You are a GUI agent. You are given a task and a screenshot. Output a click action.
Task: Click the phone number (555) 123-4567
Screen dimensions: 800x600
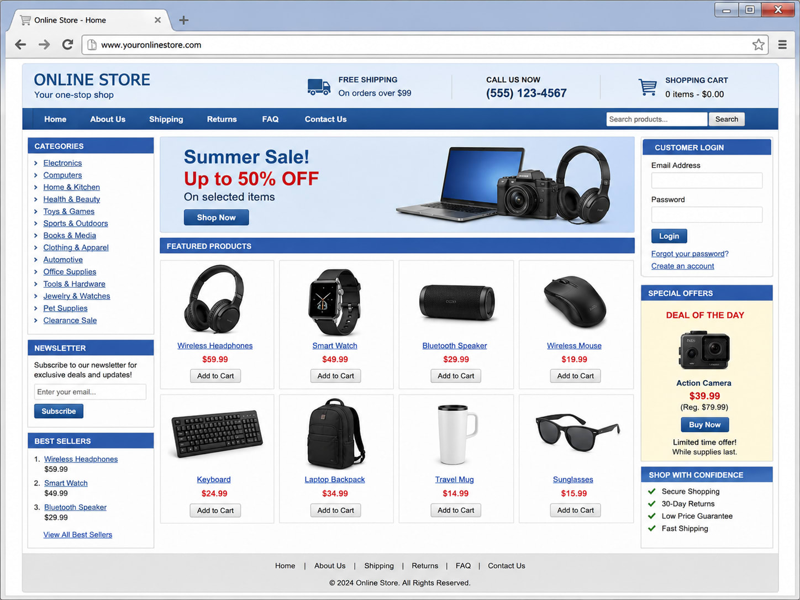tap(526, 93)
